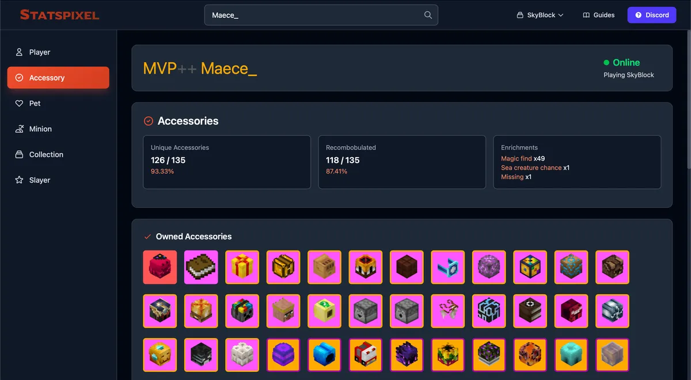Click the pink wings accessory icon
This screenshot has width=691, height=380.
tap(448, 311)
